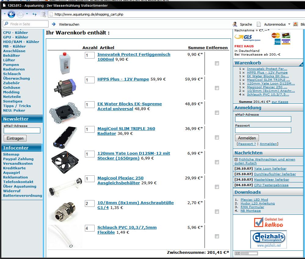Screen dimensions: 305x259
Task: Click the EK-Supreme water block image
Action: 65,113
